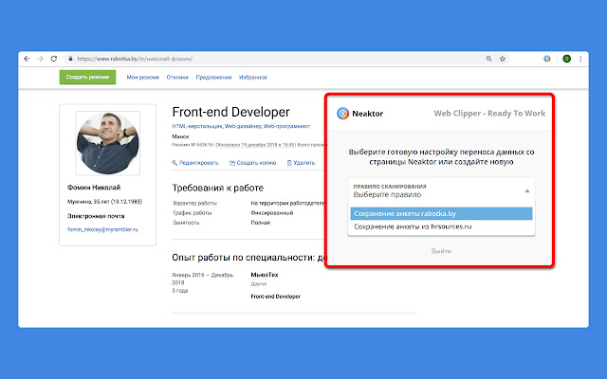Click the HTML-верстальщик category link

click(197, 126)
